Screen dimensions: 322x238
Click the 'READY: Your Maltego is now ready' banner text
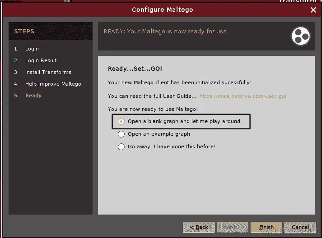click(166, 32)
